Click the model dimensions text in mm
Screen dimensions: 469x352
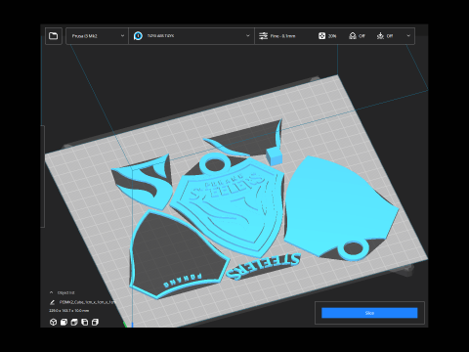coord(68,311)
